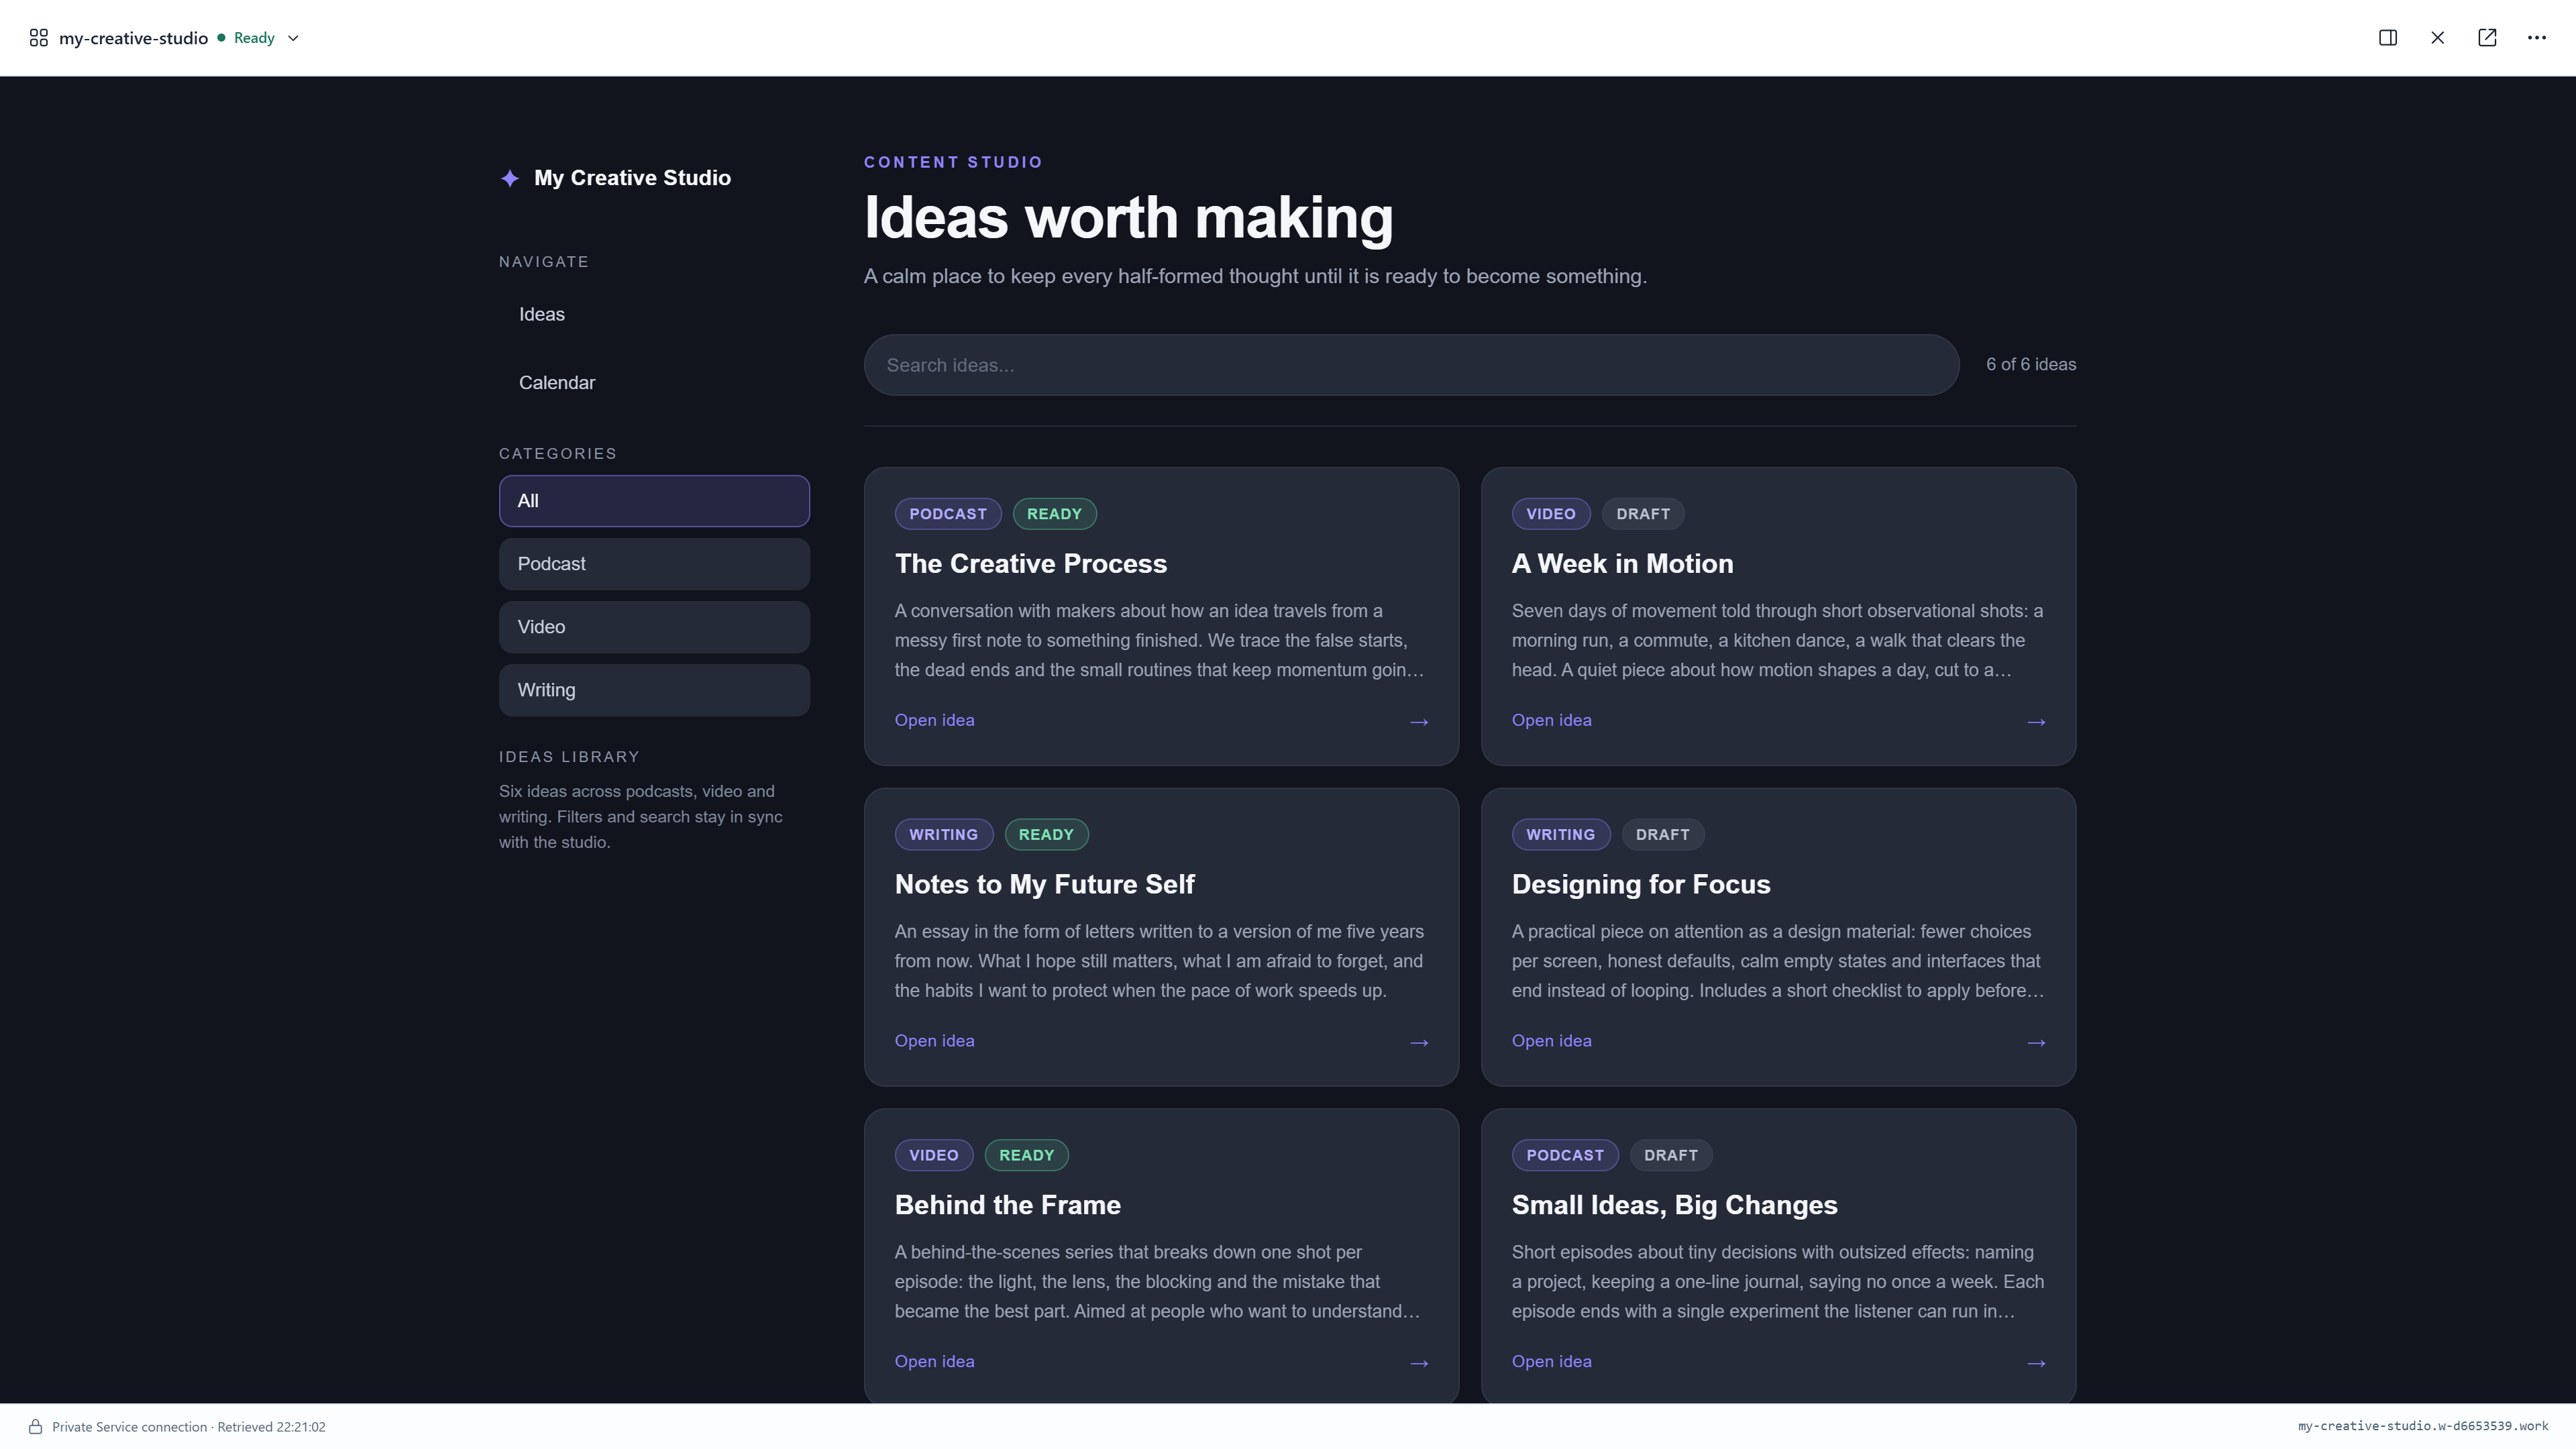
Task: Click the apps grid icon beside my-creative-studio
Action: point(39,38)
